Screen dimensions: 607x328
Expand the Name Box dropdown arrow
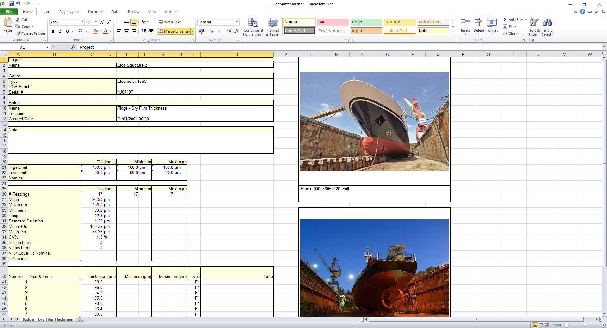(x=47, y=47)
